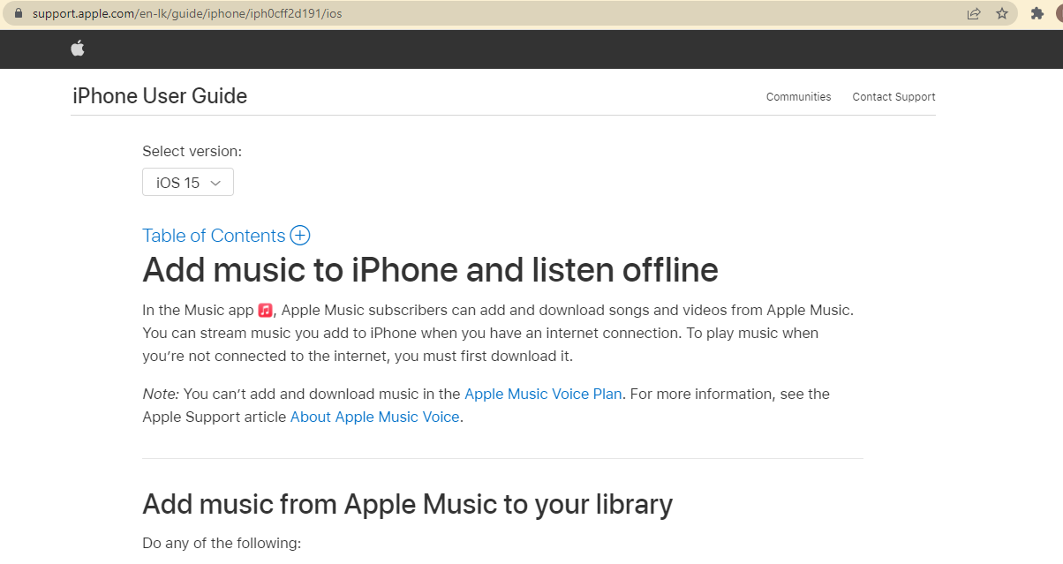Open the Apple Music Voice Plan link
The image size is (1063, 564).
point(543,394)
